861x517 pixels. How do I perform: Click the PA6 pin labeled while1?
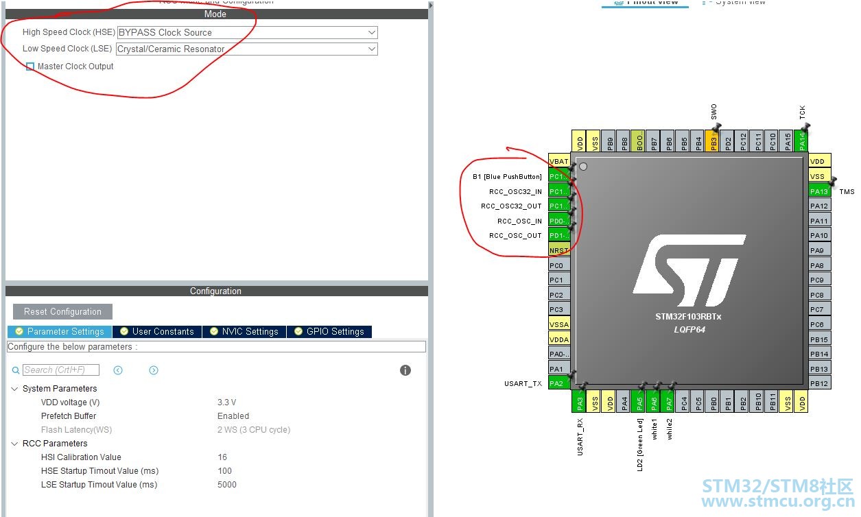654,401
